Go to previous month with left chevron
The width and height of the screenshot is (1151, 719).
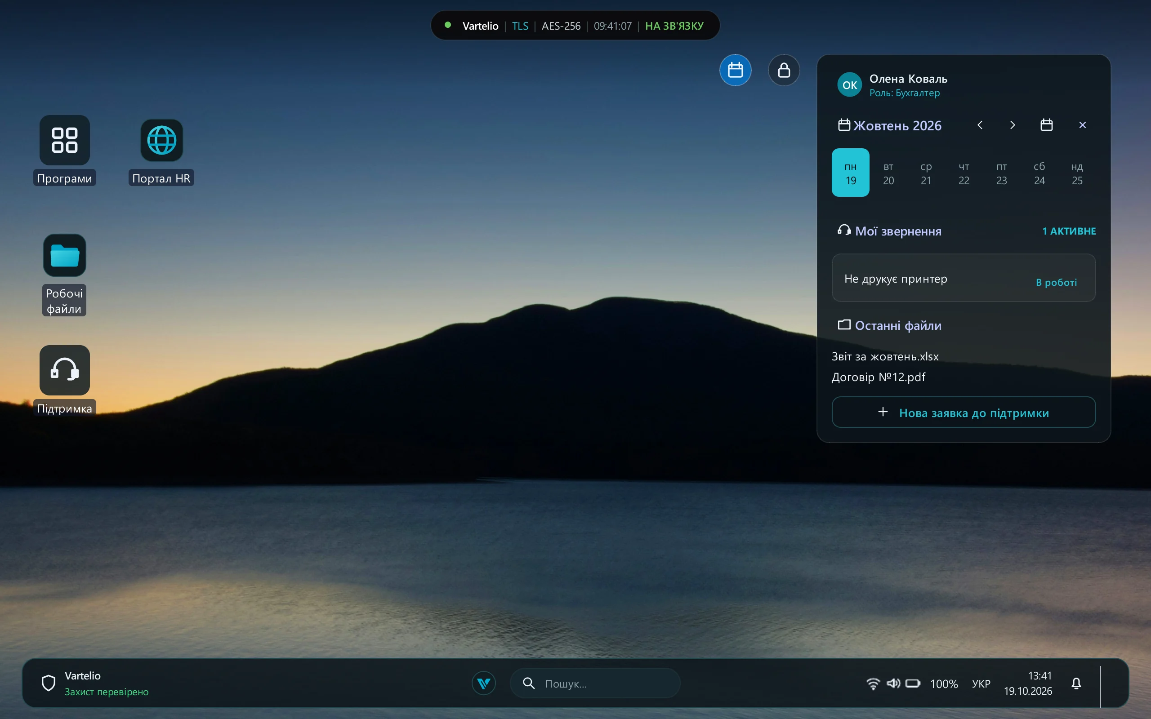pos(980,125)
